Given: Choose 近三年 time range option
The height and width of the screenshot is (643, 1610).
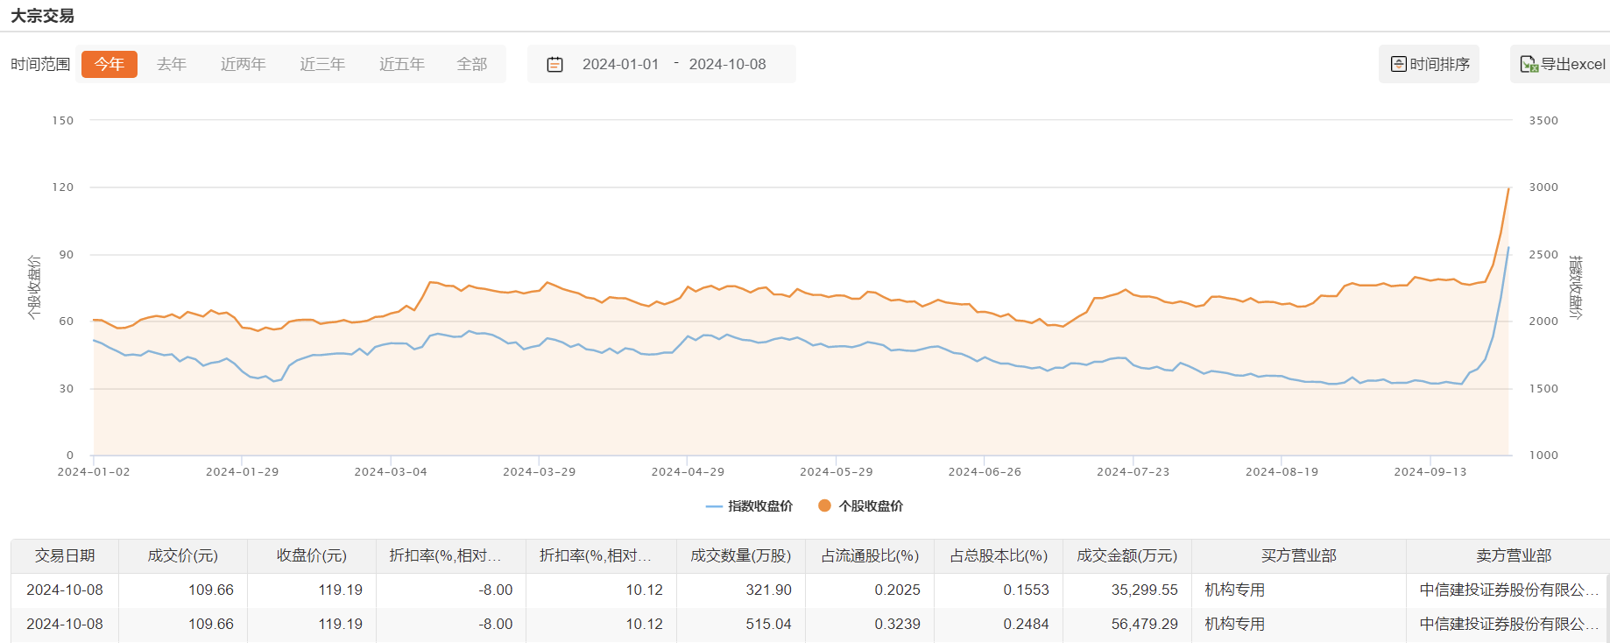Looking at the screenshot, I should point(322,65).
